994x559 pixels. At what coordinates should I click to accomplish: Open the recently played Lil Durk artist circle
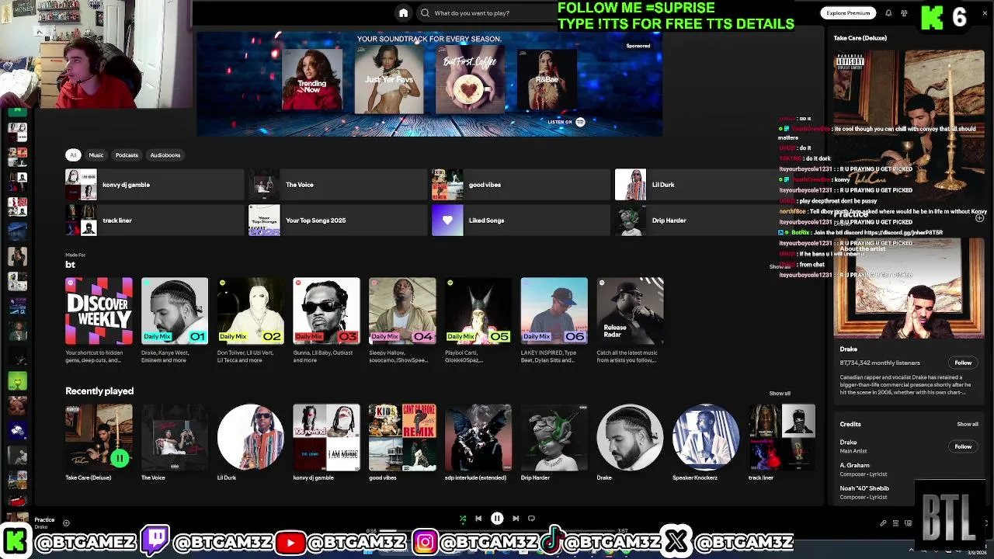click(x=251, y=437)
